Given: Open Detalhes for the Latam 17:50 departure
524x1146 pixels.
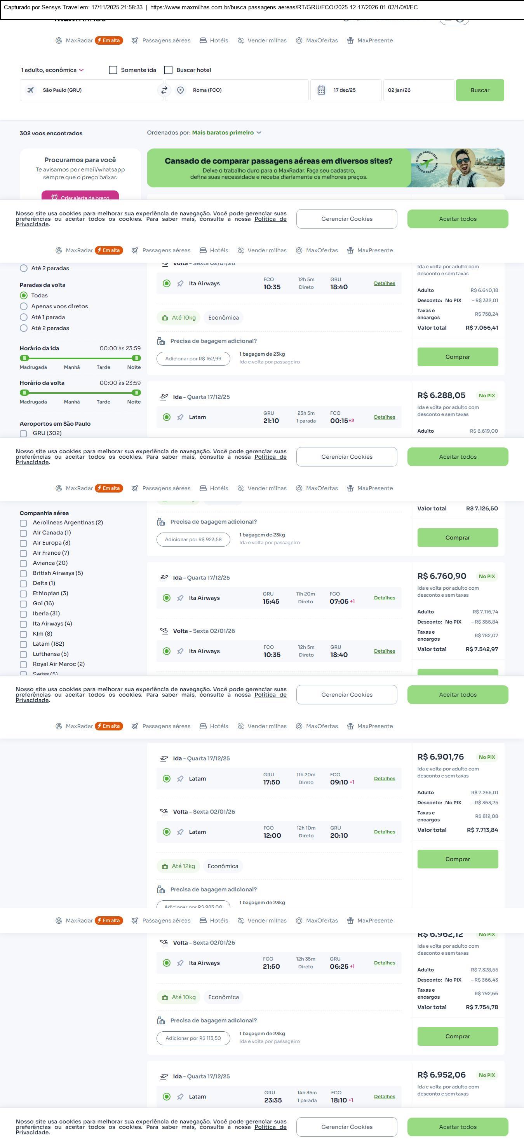Looking at the screenshot, I should [x=384, y=779].
